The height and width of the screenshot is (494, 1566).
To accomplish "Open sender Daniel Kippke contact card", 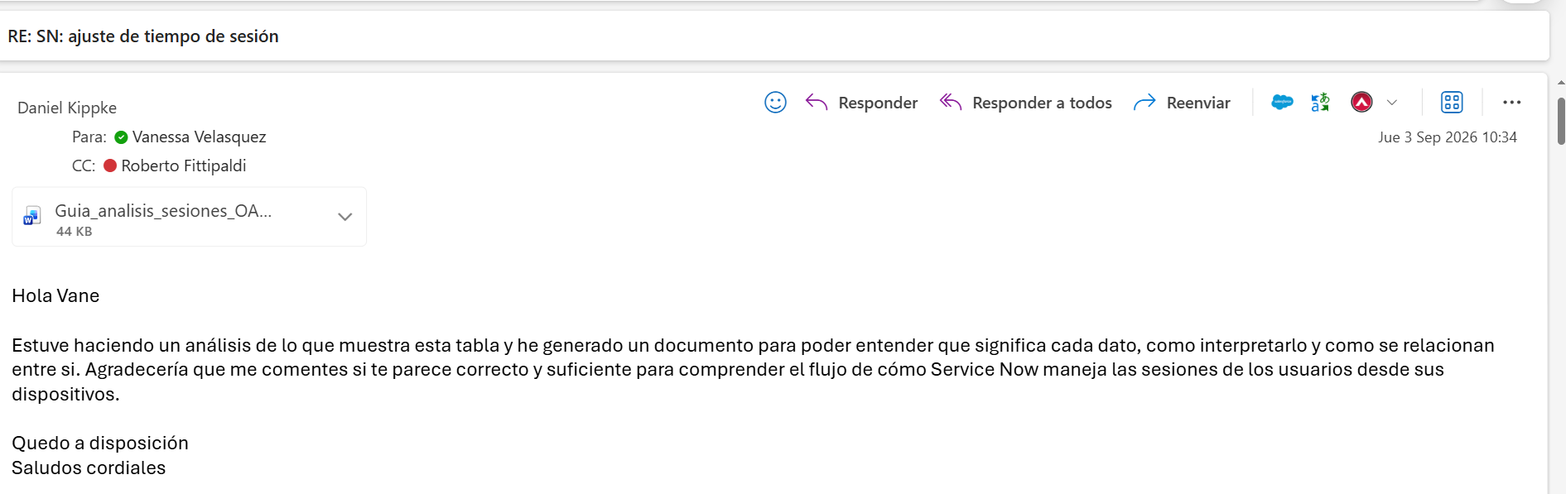I will pyautogui.click(x=67, y=108).
